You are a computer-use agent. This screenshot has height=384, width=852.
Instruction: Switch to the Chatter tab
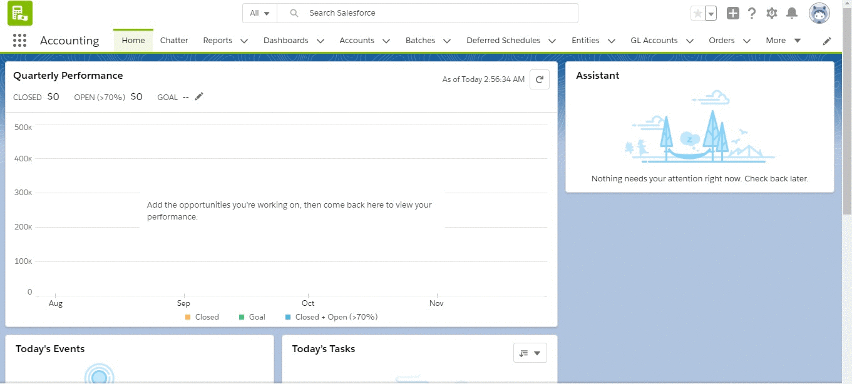point(174,41)
